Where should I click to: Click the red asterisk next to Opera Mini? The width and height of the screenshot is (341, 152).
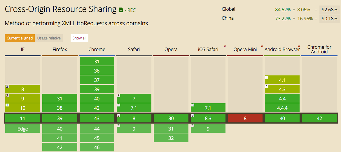point(262,46)
